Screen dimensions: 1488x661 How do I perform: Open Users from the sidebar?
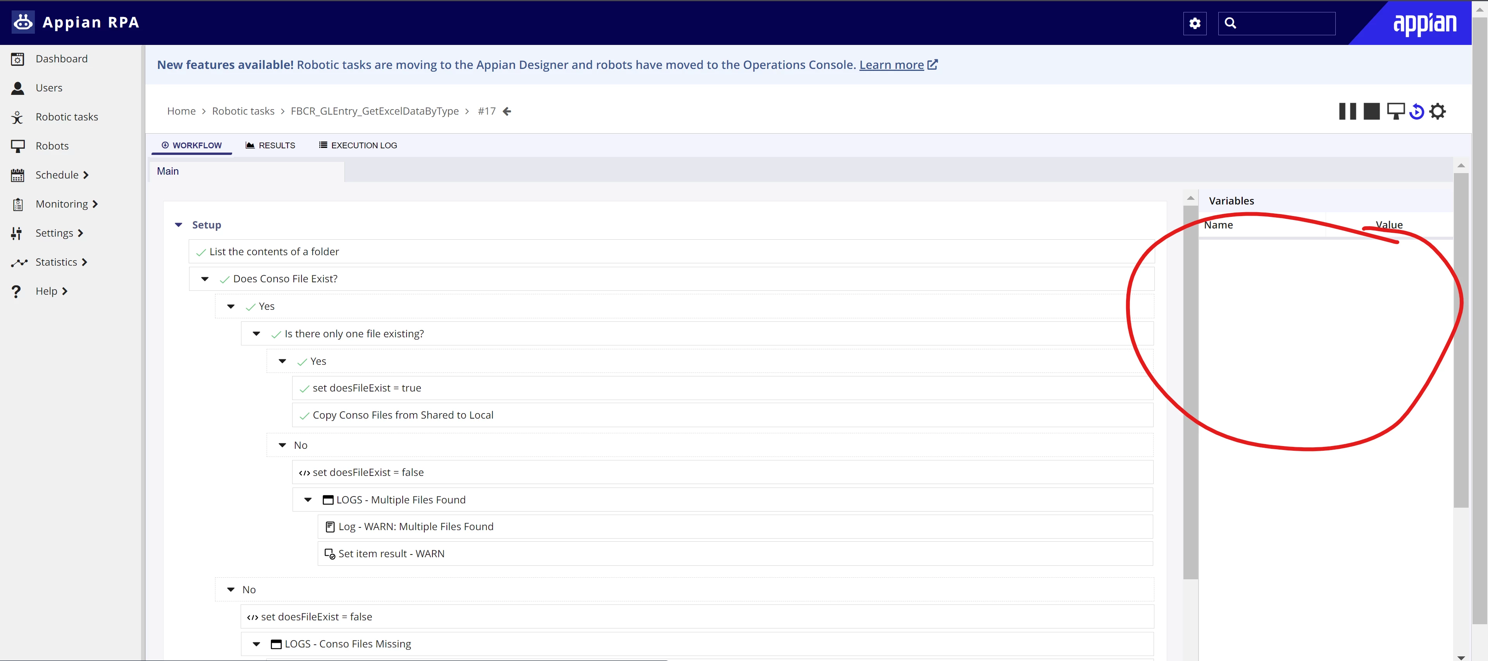coord(49,88)
